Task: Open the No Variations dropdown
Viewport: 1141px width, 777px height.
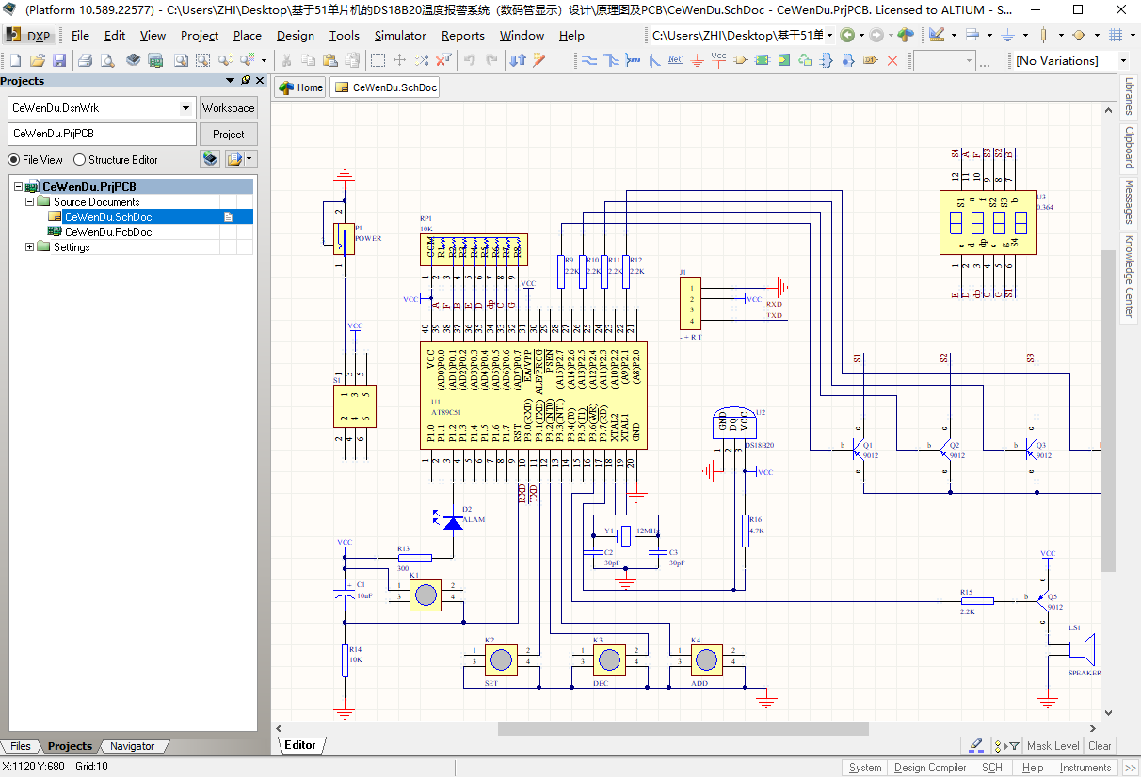Action: pyautogui.click(x=1123, y=60)
